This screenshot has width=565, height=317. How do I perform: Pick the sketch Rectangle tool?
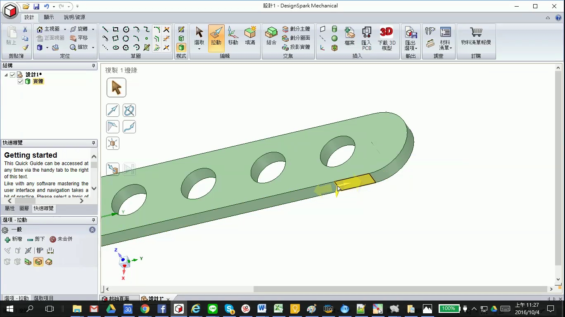(116, 29)
